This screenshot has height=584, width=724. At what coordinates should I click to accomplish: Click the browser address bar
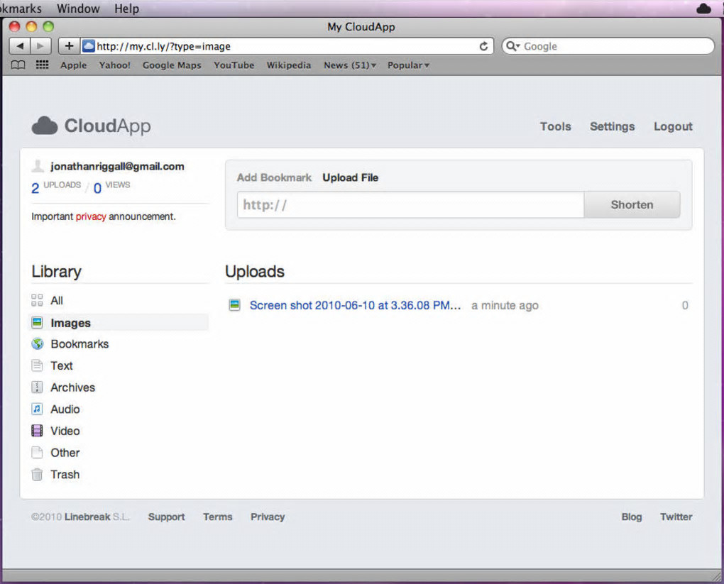point(286,46)
